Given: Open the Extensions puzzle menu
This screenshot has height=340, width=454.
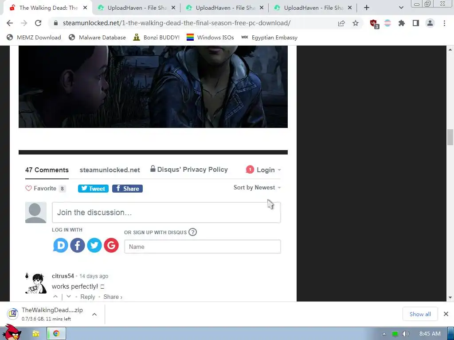Looking at the screenshot, I should [402, 23].
